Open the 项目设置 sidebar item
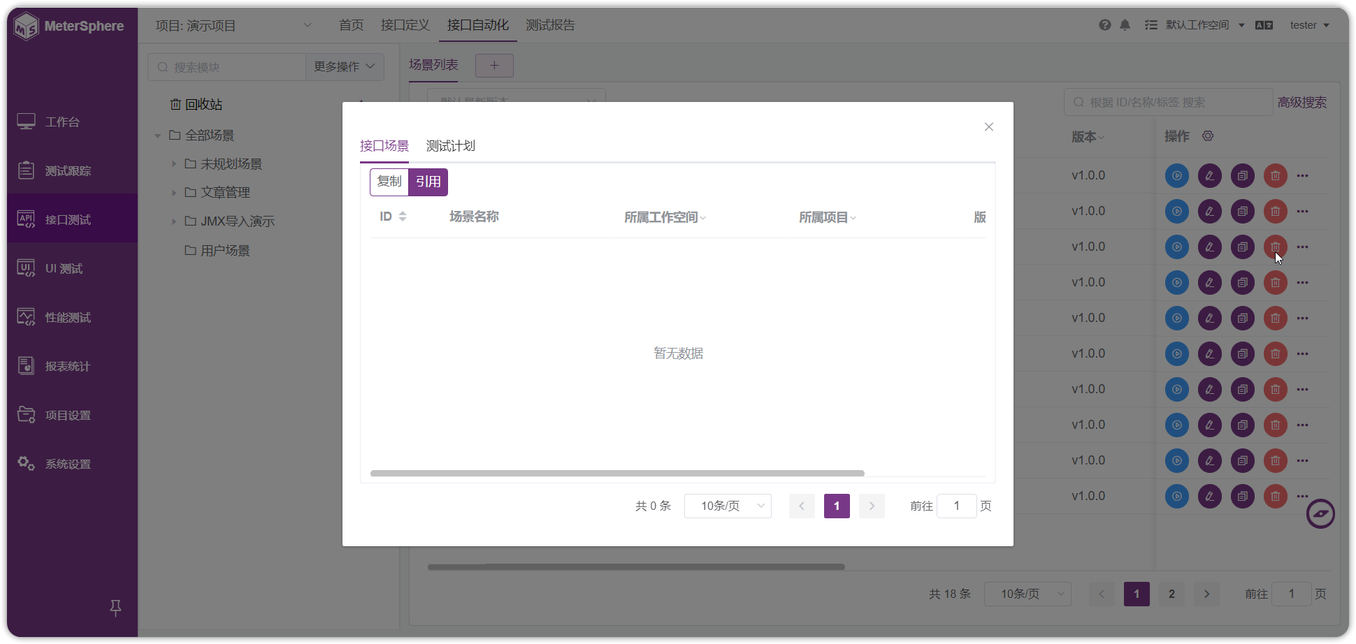Screen dimensions: 1356x644 pyautogui.click(x=72, y=415)
